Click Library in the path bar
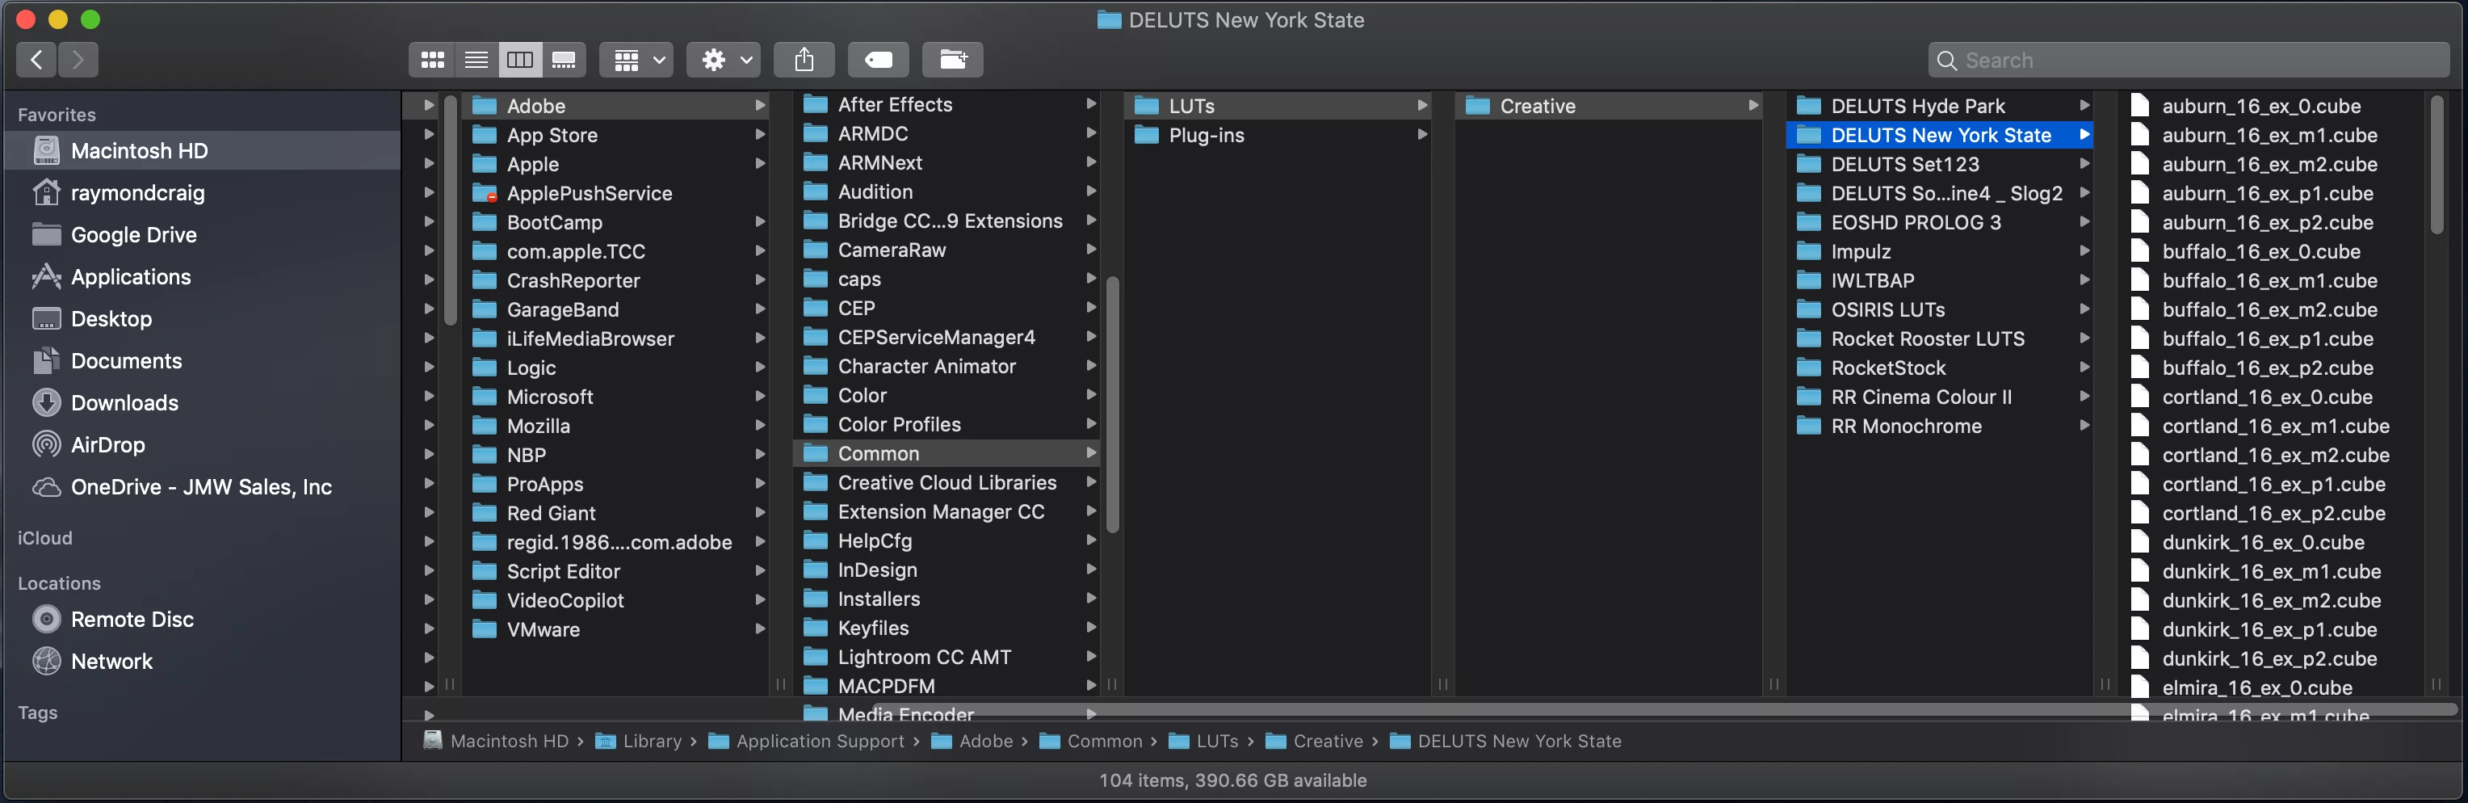The height and width of the screenshot is (803, 2468). coord(638,741)
